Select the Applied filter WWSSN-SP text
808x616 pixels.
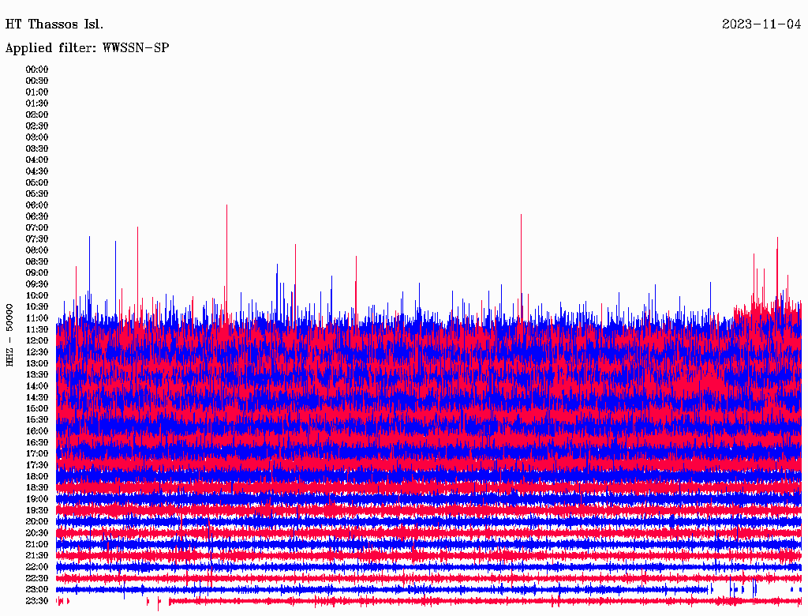pos(87,48)
